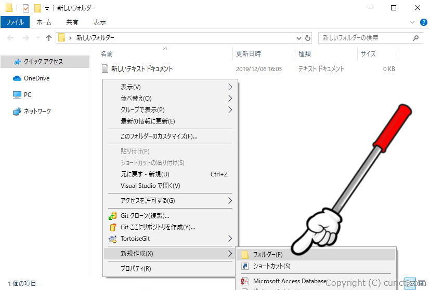This screenshot has width=430, height=290.
Task: Select クイック アクセス in navigation pane
Action: point(45,62)
